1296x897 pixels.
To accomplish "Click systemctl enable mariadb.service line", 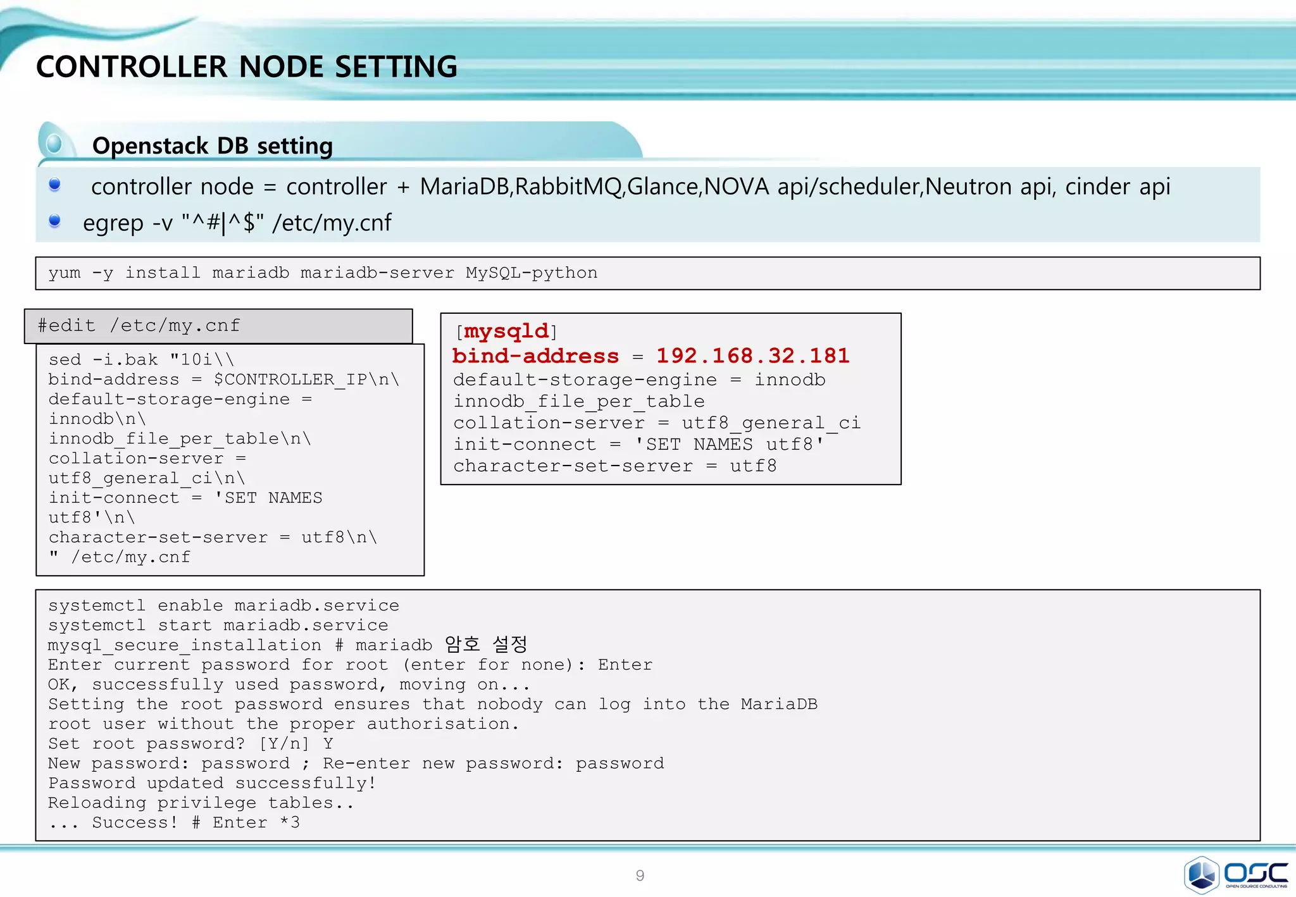I will [223, 606].
